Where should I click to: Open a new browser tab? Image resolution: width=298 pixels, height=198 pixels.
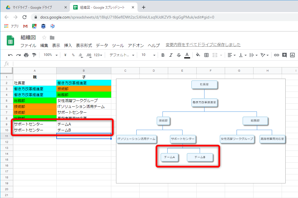click(144, 7)
